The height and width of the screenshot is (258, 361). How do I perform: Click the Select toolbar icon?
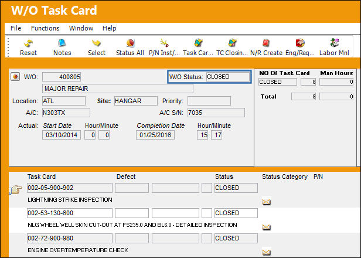(x=96, y=43)
